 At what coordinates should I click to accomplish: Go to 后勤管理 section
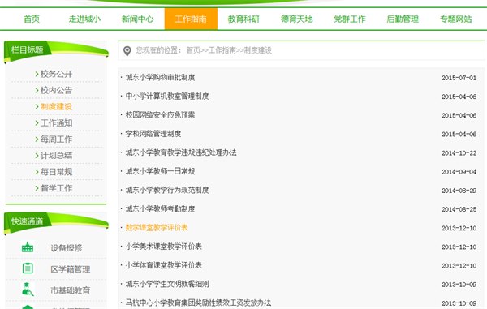(403, 19)
